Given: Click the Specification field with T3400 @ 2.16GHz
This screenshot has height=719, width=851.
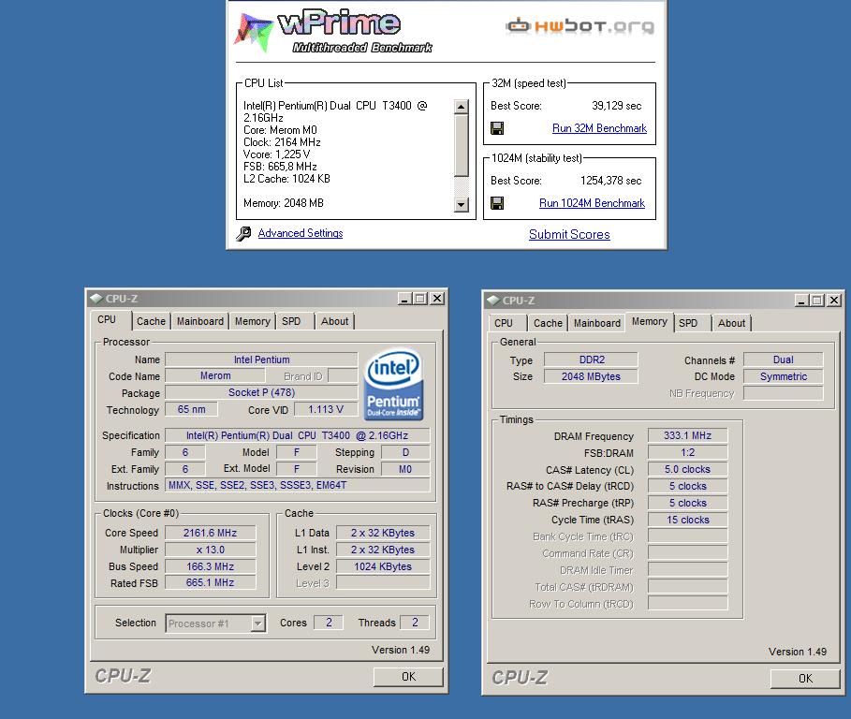Looking at the screenshot, I should tap(298, 435).
